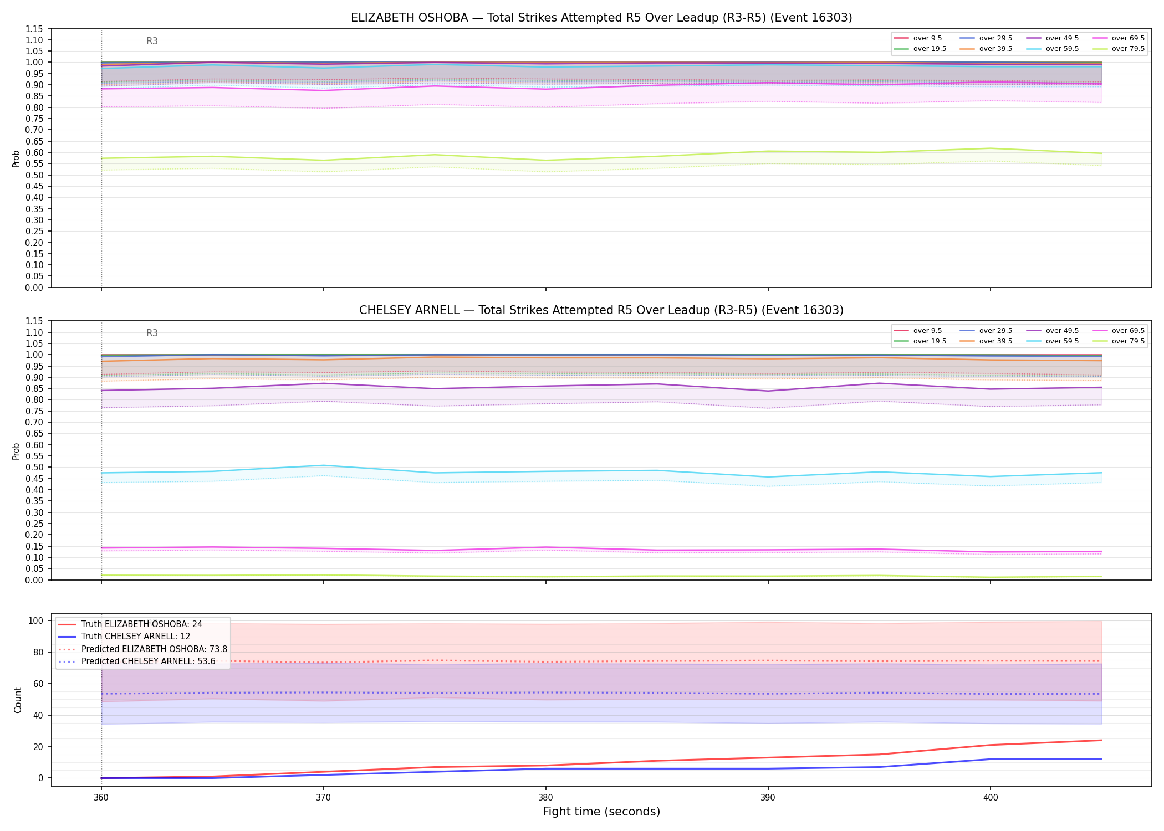Click the R3 marker label in Arnell chart
Viewport: 1164px width, 831px height.
coord(152,333)
